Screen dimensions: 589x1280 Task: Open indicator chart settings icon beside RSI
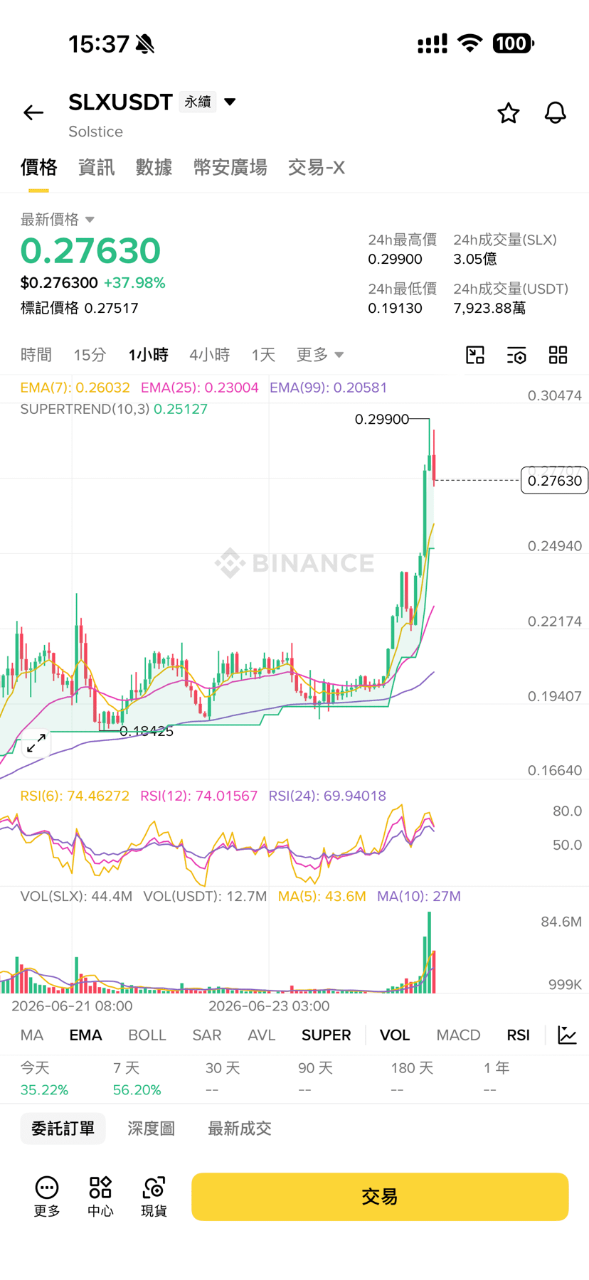[x=567, y=1035]
